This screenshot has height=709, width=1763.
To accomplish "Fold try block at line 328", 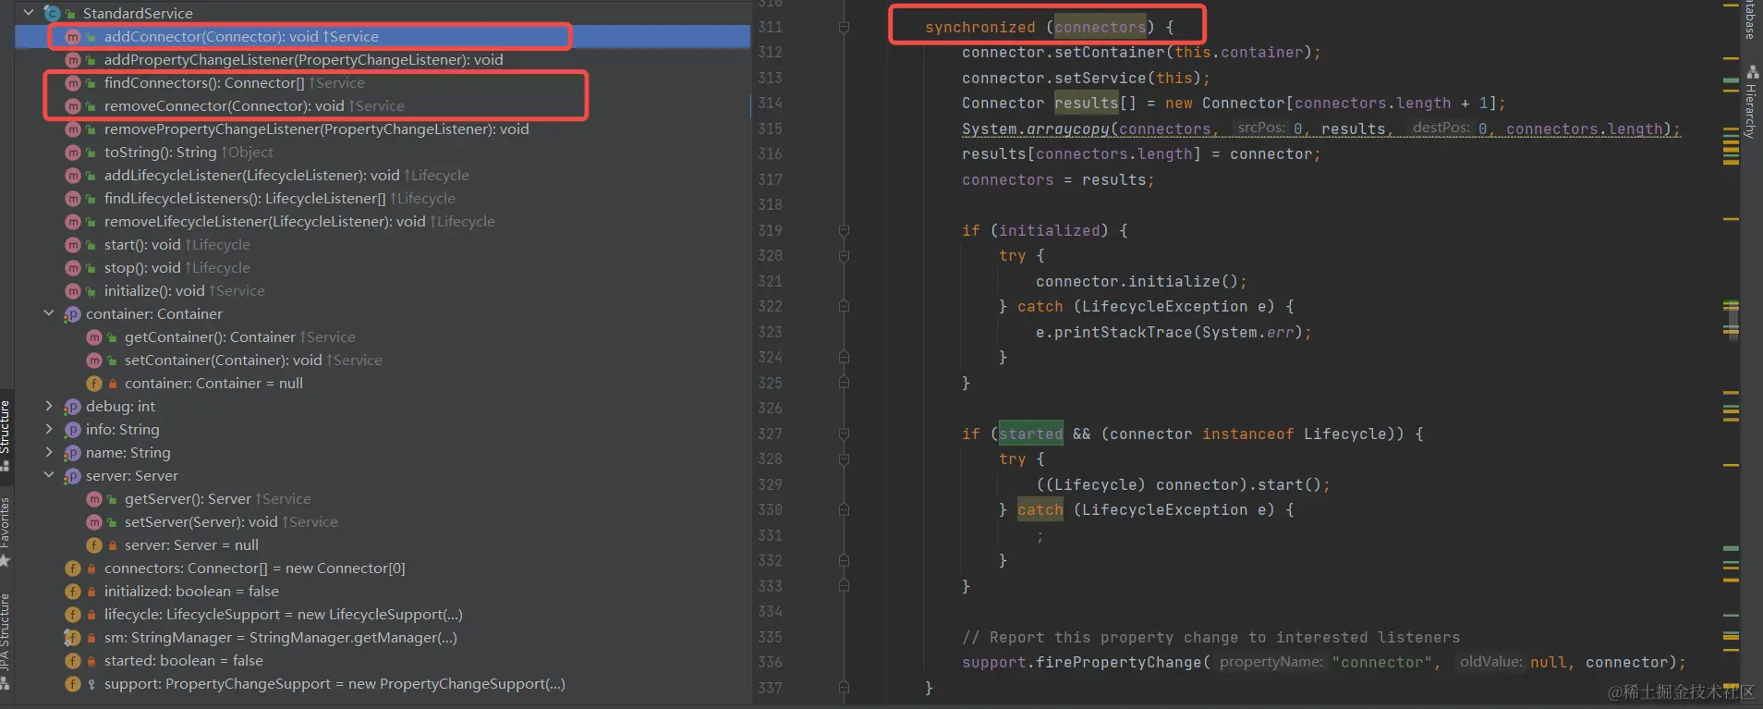I will pyautogui.click(x=844, y=459).
